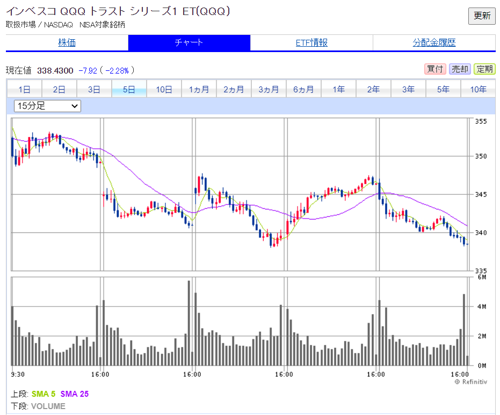The image size is (500, 415).
Task: Open the 15分足 interval dropdown
Action: [47, 106]
